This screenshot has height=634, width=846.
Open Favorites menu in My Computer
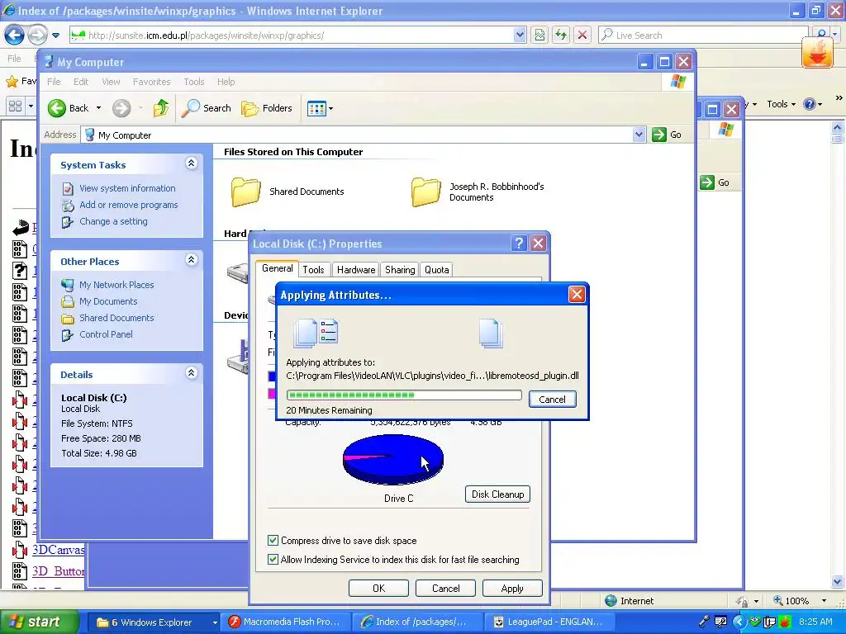click(x=152, y=82)
